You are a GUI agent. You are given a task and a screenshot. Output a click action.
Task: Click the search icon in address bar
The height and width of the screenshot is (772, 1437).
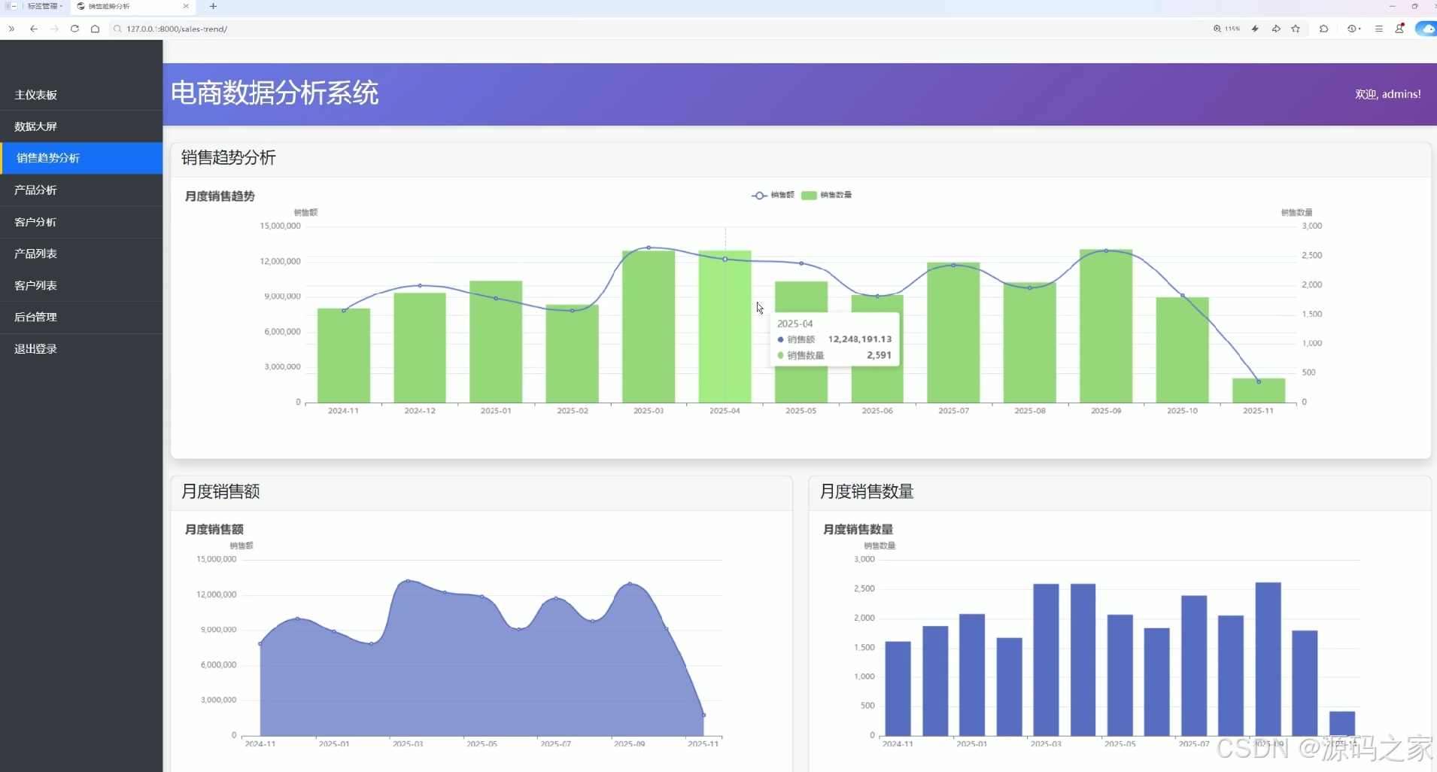click(117, 29)
